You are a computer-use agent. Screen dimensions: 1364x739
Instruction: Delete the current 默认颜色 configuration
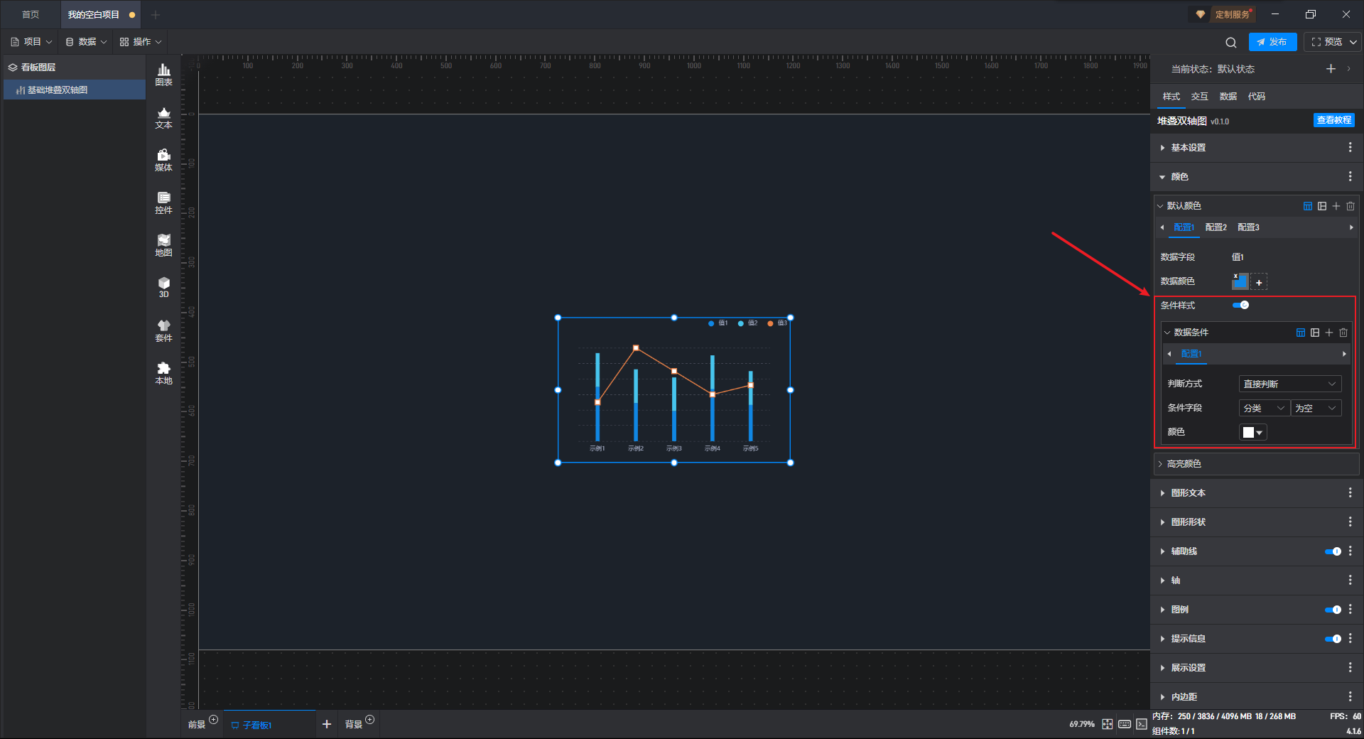(1351, 206)
